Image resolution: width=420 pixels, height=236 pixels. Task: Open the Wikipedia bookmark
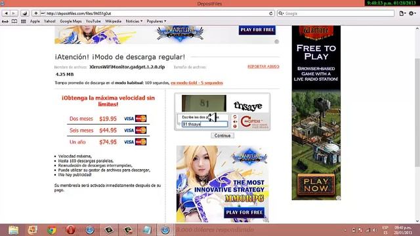(x=113, y=21)
